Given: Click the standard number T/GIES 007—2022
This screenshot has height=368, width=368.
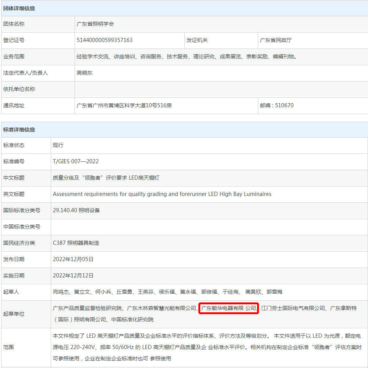Looking at the screenshot, I should 76,161.
